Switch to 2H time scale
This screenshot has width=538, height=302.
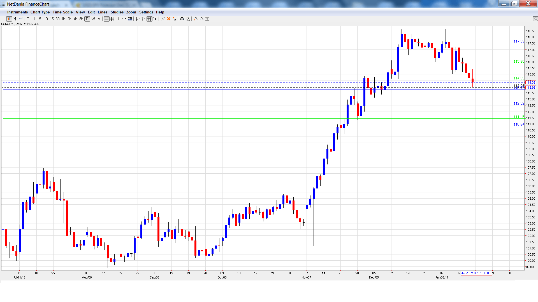point(69,19)
